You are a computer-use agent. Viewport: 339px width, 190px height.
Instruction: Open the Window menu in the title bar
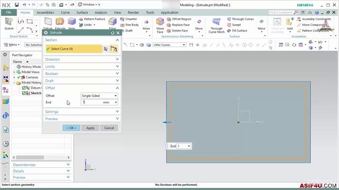[89, 5]
